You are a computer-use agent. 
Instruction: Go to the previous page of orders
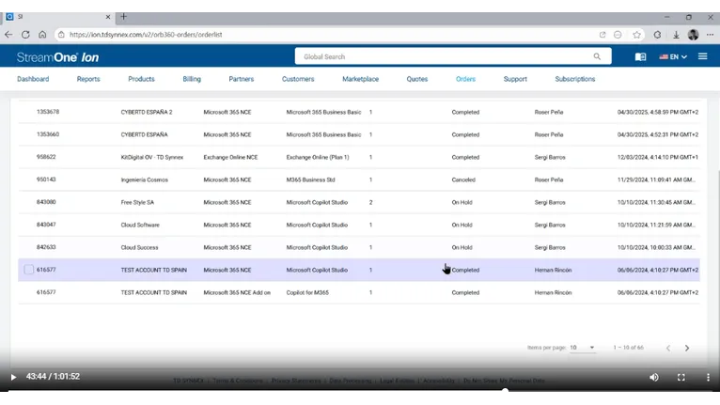[x=668, y=348]
